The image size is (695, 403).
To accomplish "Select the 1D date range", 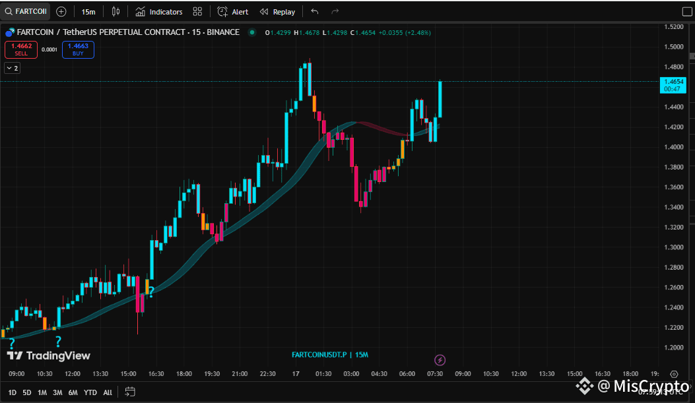I will (12, 392).
